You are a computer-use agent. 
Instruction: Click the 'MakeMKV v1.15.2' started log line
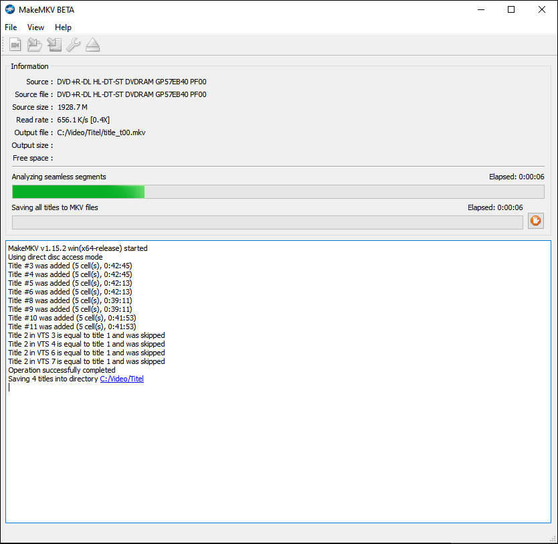point(78,248)
